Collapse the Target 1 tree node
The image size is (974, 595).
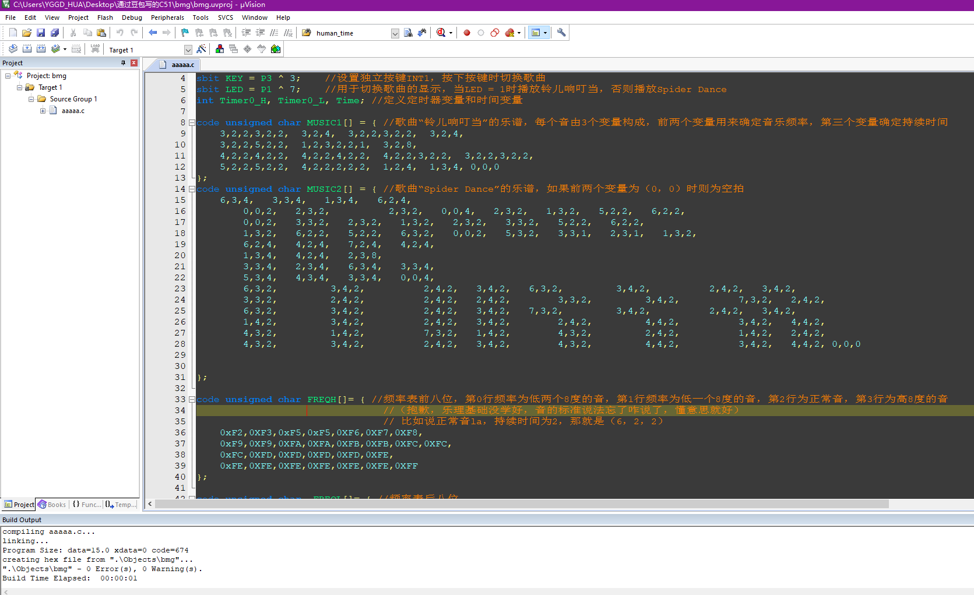point(19,87)
